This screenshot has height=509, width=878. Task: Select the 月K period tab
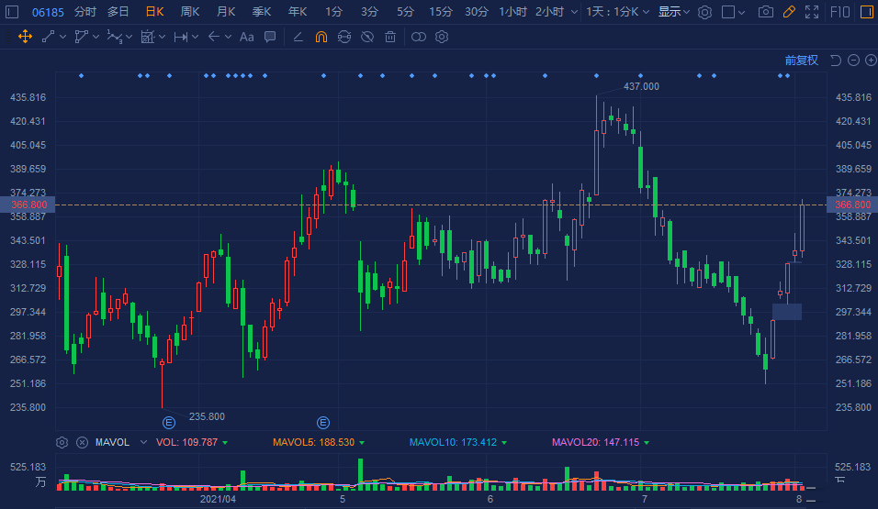pyautogui.click(x=226, y=12)
